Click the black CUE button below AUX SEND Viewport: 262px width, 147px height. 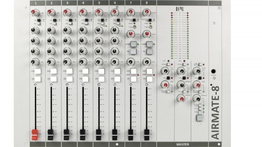[x=168, y=78]
